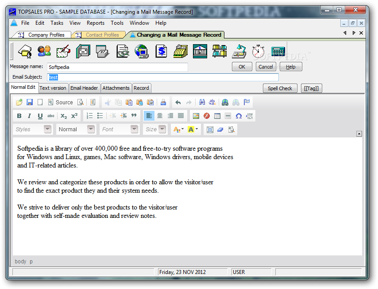This screenshot has width=378, height=289.
Task: Open the desk lamp icon
Action: tap(239, 51)
